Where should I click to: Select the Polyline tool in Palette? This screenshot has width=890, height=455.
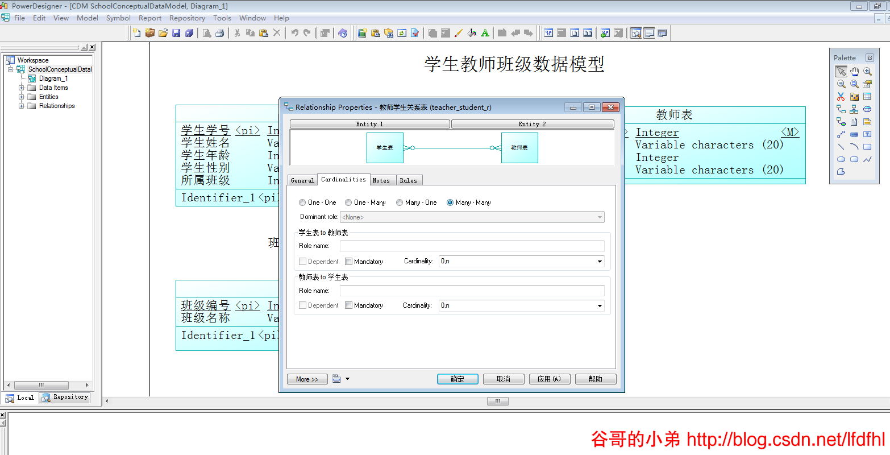coord(867,159)
